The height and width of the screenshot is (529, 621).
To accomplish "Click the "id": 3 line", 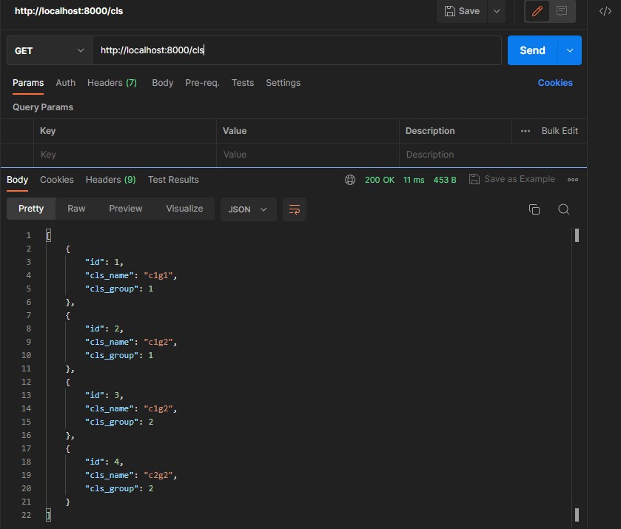I will pyautogui.click(x=104, y=395).
